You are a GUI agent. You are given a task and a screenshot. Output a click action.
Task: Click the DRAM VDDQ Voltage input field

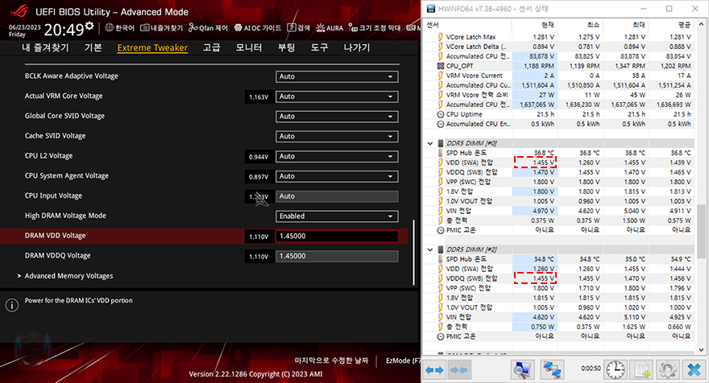(337, 256)
